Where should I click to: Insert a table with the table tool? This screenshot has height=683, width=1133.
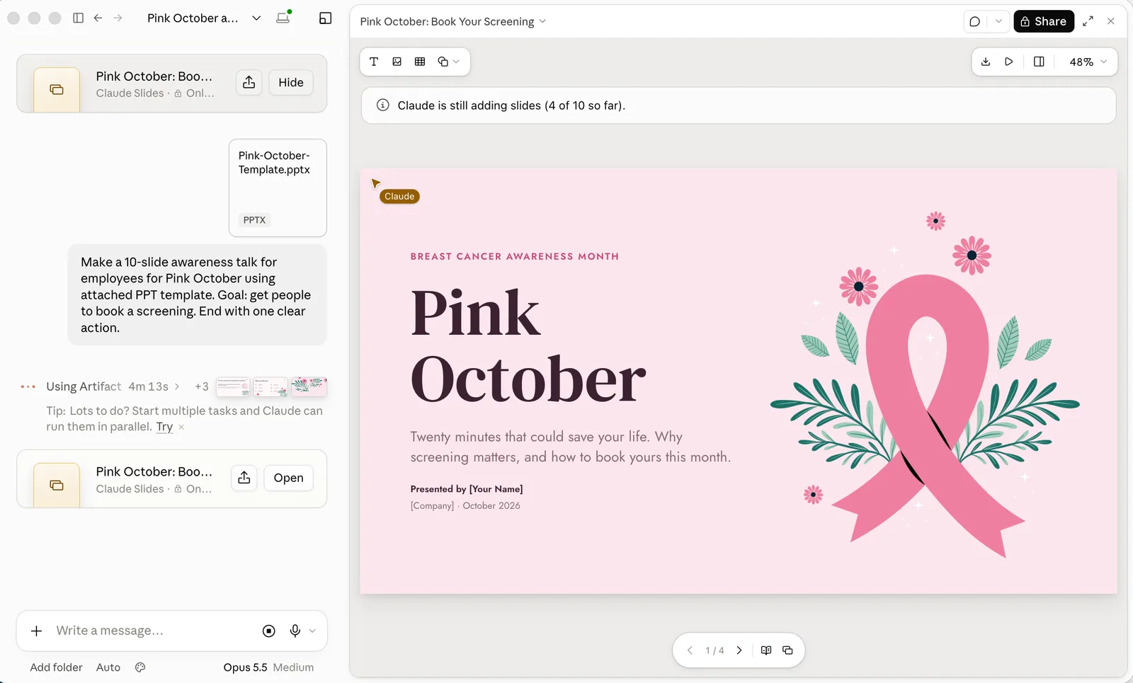420,62
